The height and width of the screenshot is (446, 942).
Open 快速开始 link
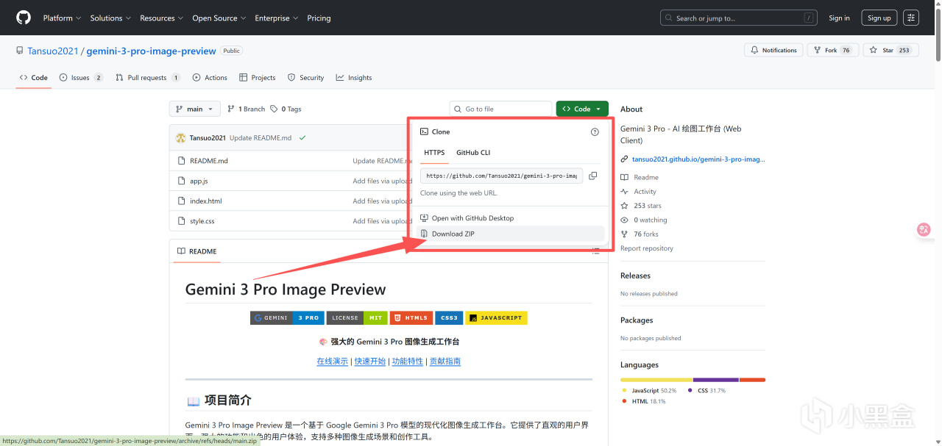[x=370, y=362]
